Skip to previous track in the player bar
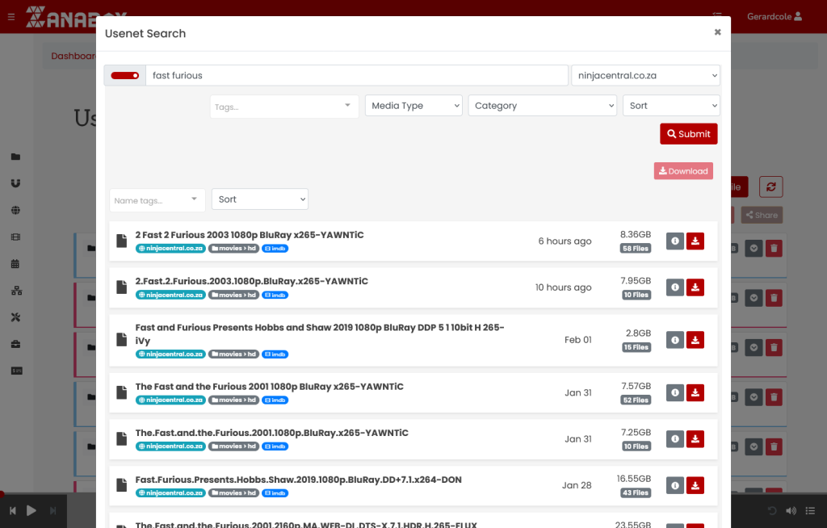827x528 pixels. [x=13, y=510]
